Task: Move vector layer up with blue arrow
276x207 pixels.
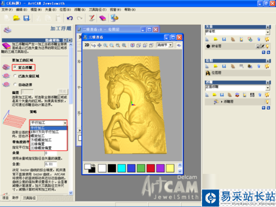Action: point(263,52)
